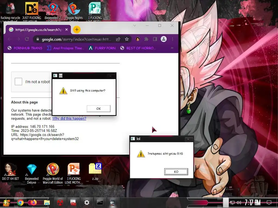Open the Start menu button on taskbar
The height and width of the screenshot is (208, 278).
click(x=7, y=203)
